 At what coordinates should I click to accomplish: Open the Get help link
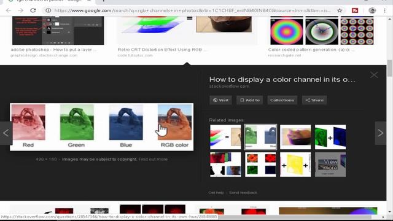(216, 192)
